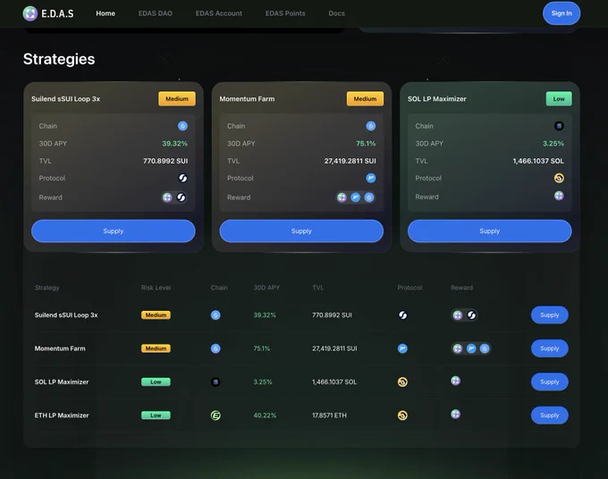Viewport: 608px width, 479px height.
Task: Open EDAS Points in navigation
Action: (285, 13)
